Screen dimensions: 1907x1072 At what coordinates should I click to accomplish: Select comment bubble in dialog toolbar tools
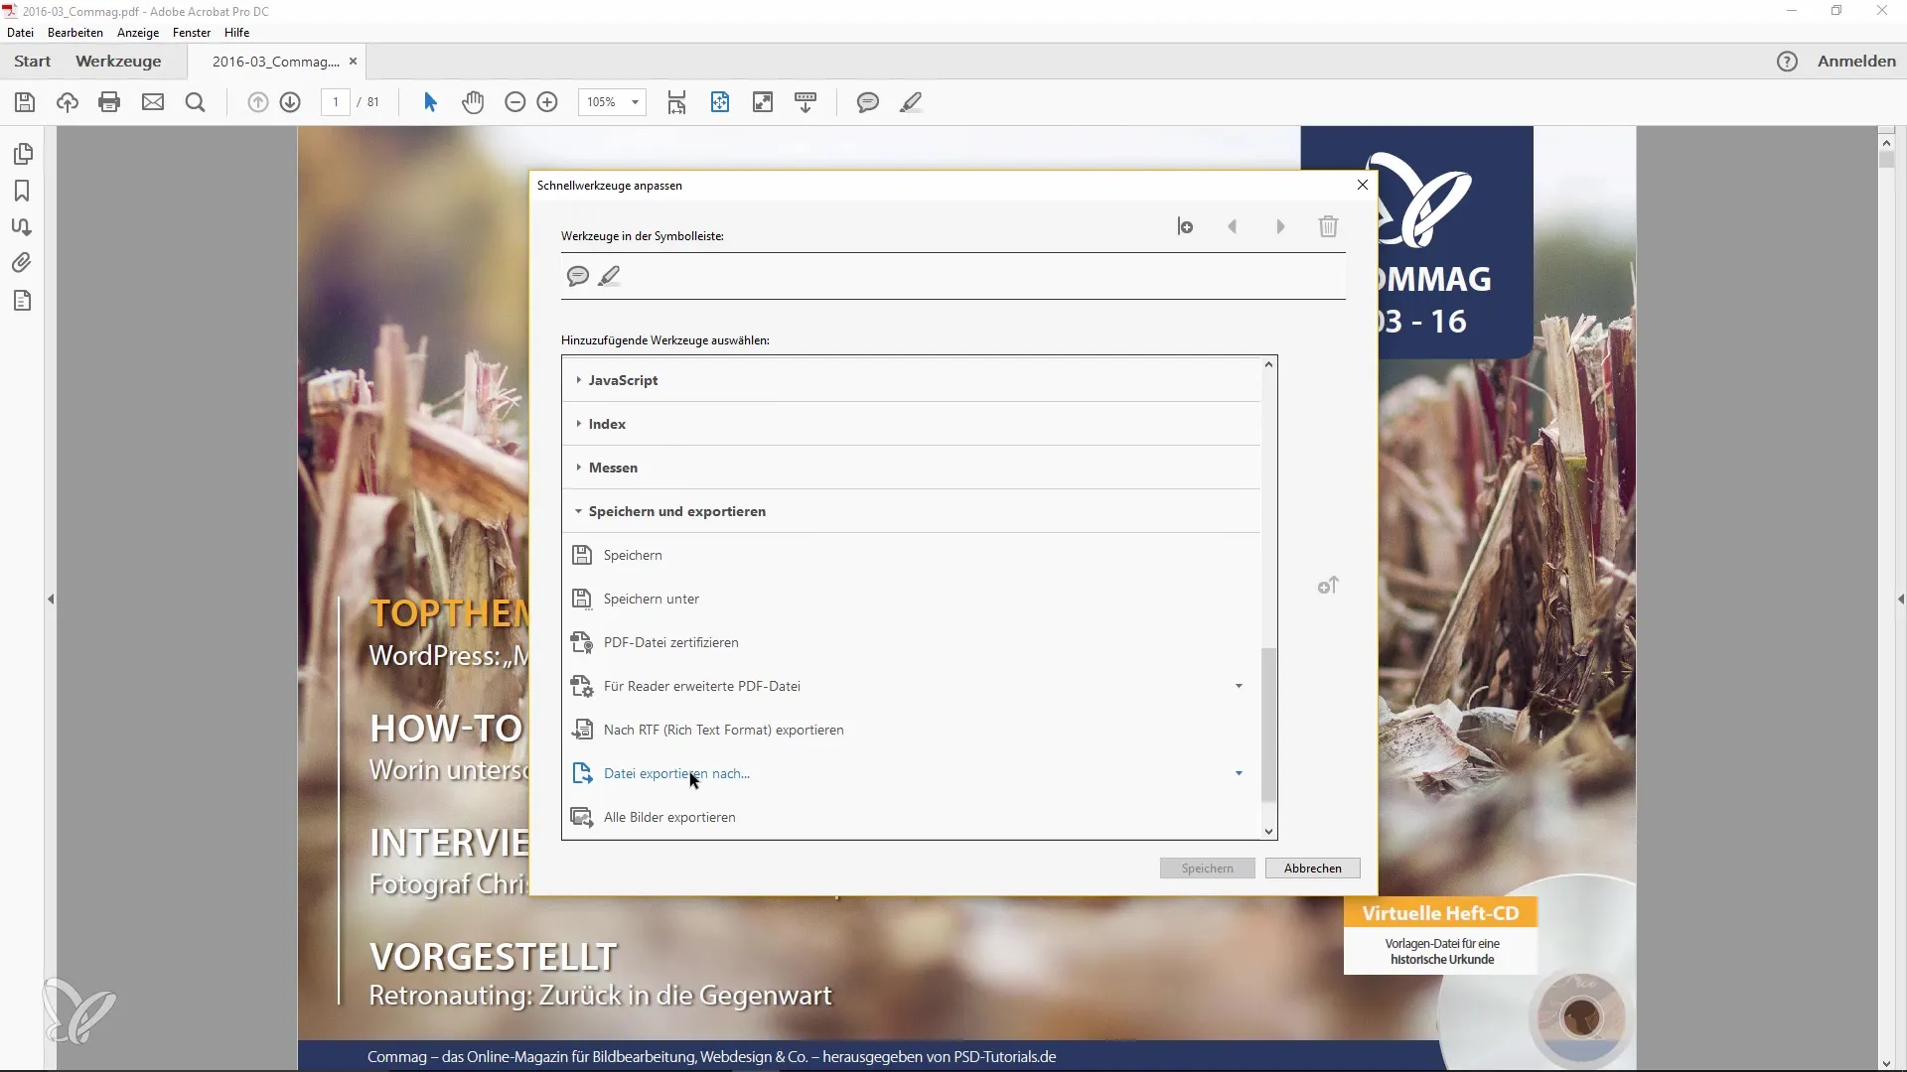click(578, 276)
